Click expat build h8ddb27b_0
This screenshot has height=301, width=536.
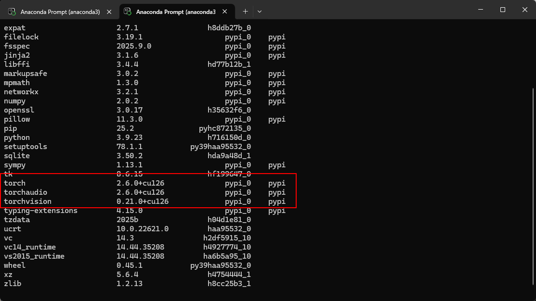(229, 28)
